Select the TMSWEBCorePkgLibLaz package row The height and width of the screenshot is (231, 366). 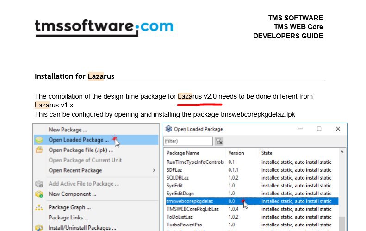252,209
